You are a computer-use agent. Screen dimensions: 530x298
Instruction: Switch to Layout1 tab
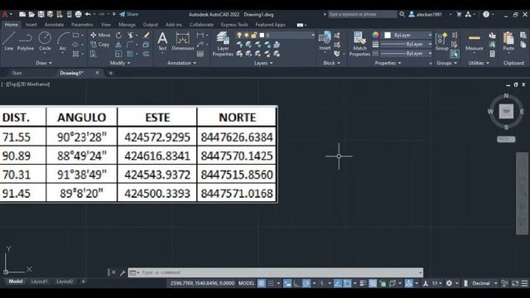pos(39,281)
